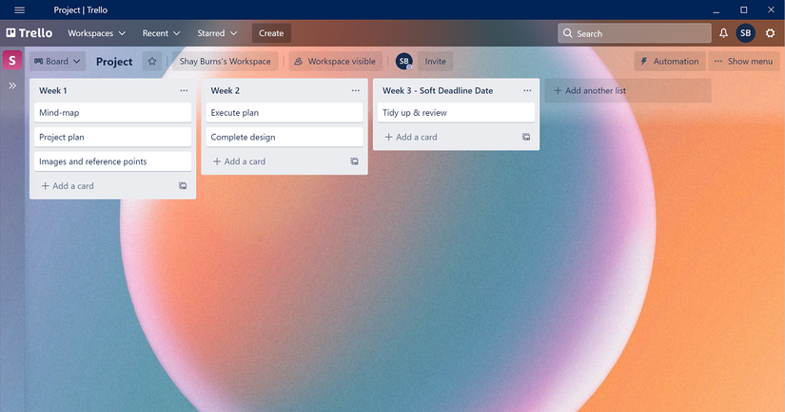Expand the sidebar with double chevron
The image size is (785, 412).
click(x=12, y=85)
